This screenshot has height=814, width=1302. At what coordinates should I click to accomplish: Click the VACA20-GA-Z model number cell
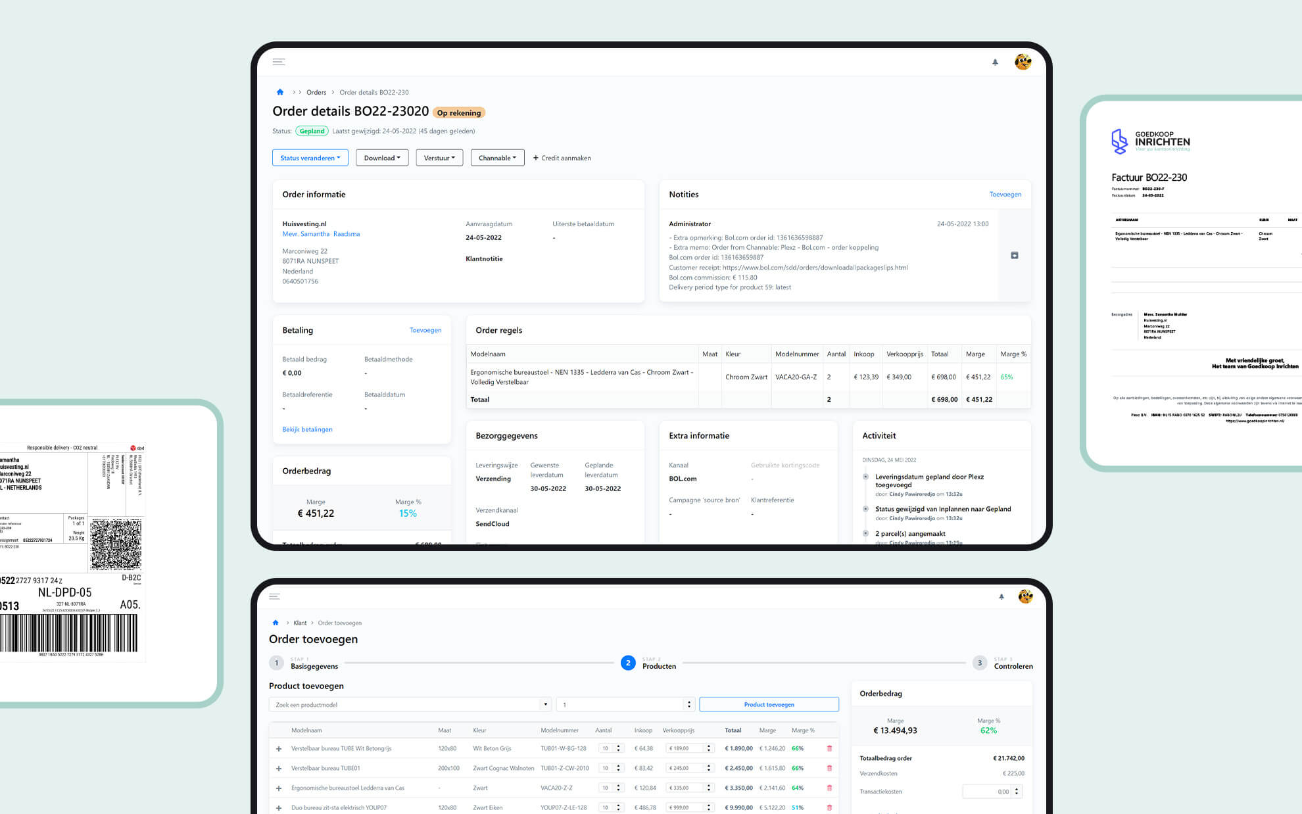tap(796, 377)
